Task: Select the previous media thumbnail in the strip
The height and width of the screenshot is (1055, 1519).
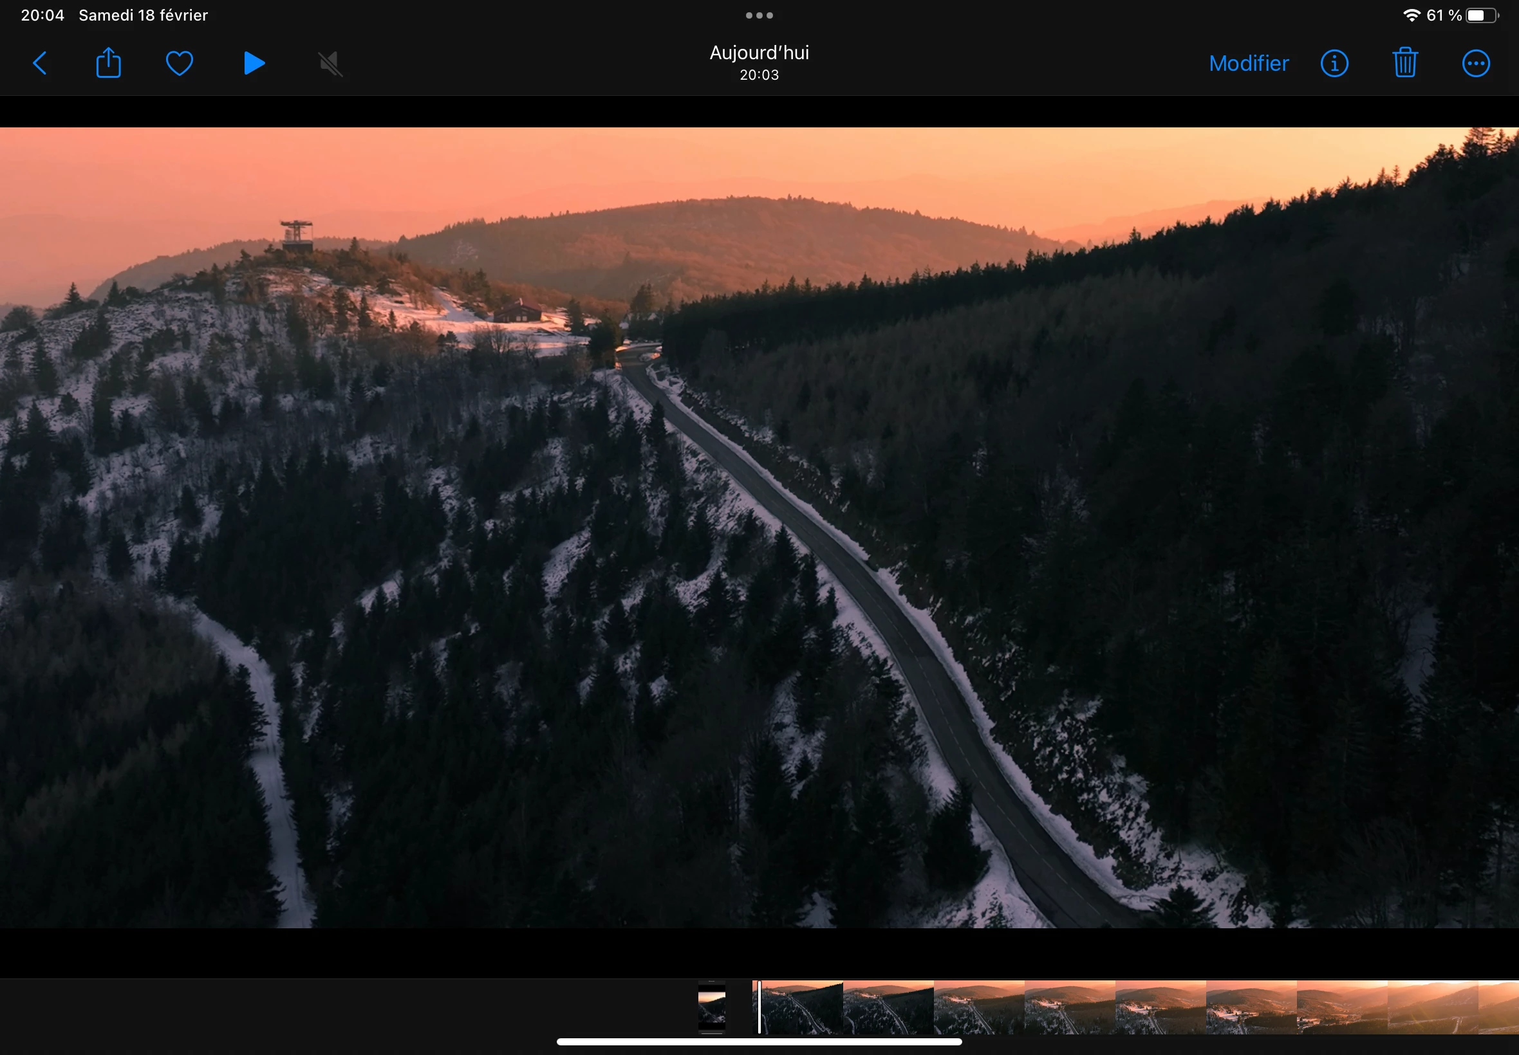Action: click(712, 1007)
